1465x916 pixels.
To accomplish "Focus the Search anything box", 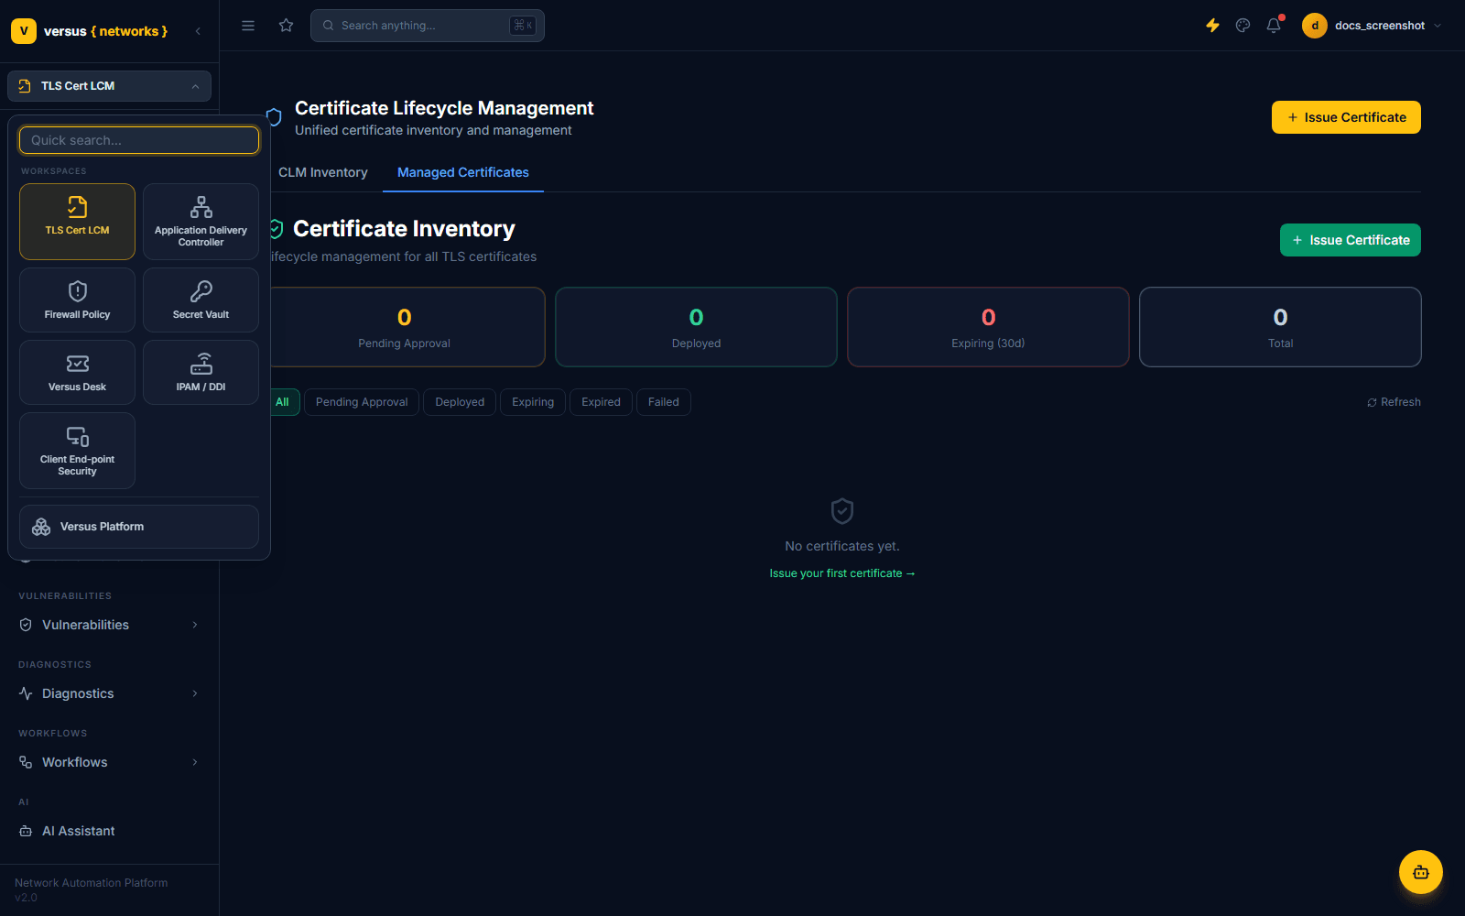I will point(428,26).
